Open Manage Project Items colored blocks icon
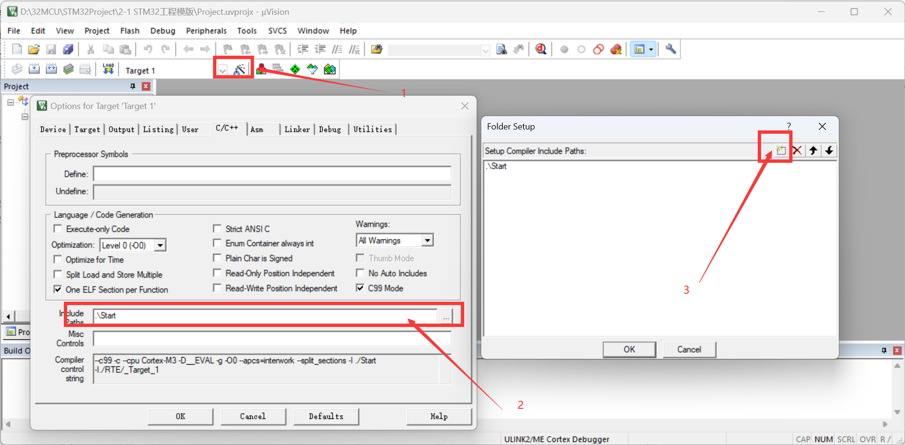This screenshot has height=445, width=905. coord(261,69)
